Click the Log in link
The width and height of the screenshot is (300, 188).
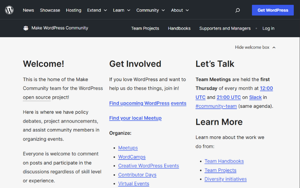(268, 28)
